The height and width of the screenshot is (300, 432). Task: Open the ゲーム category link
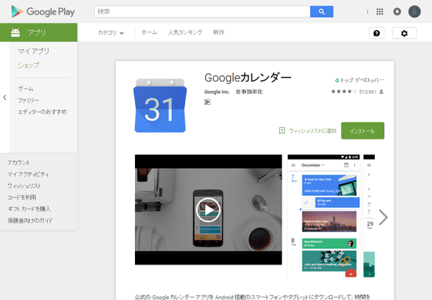[x=25, y=89]
